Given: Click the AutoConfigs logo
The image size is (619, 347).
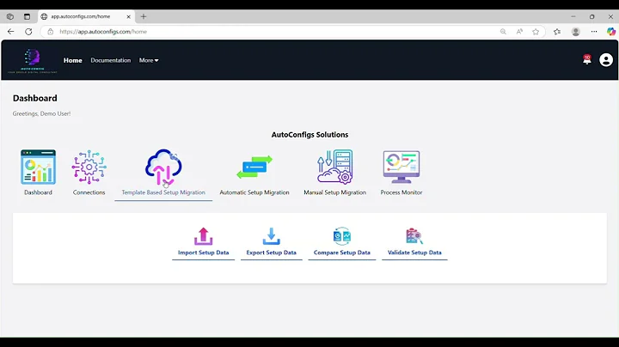Looking at the screenshot, I should click(33, 60).
